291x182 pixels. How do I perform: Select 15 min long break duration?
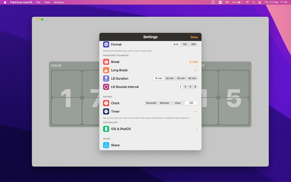(x=158, y=78)
